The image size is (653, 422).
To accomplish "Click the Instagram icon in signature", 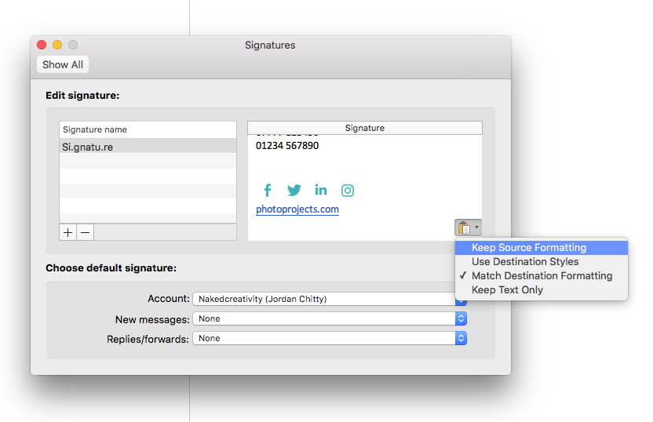I will (x=348, y=191).
